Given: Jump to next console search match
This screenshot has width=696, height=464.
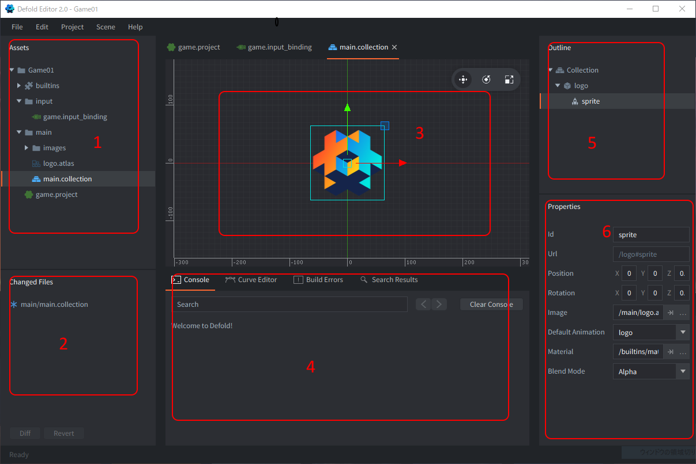Looking at the screenshot, I should [x=439, y=304].
